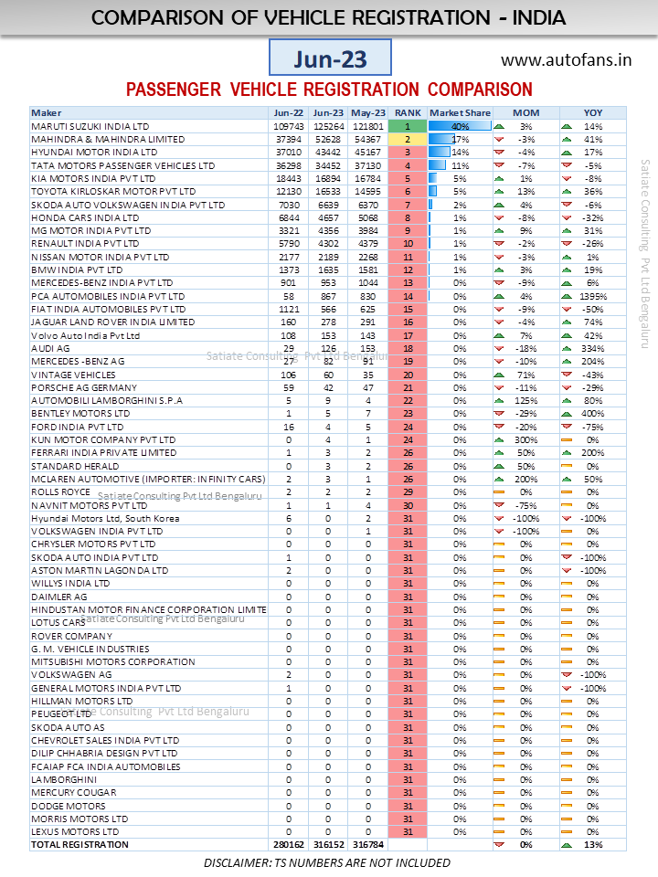Click the red YOY down arrow for Tata Motors

pyautogui.click(x=567, y=165)
